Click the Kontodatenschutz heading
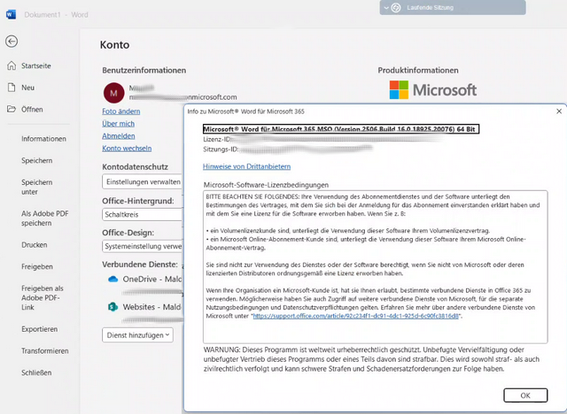Screen dimensions: 567x414 pyautogui.click(x=135, y=167)
